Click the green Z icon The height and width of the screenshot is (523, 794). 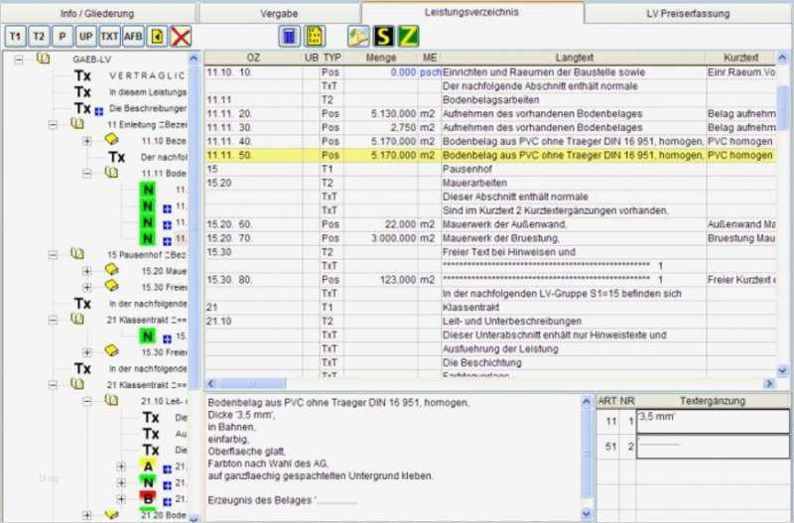point(408,37)
